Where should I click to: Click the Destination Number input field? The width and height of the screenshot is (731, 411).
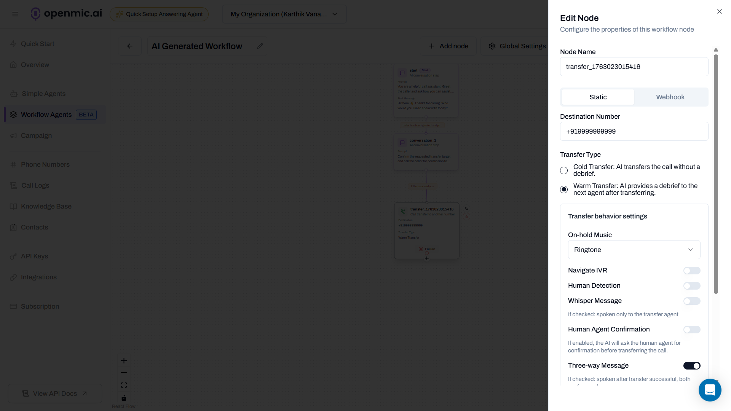(x=634, y=131)
